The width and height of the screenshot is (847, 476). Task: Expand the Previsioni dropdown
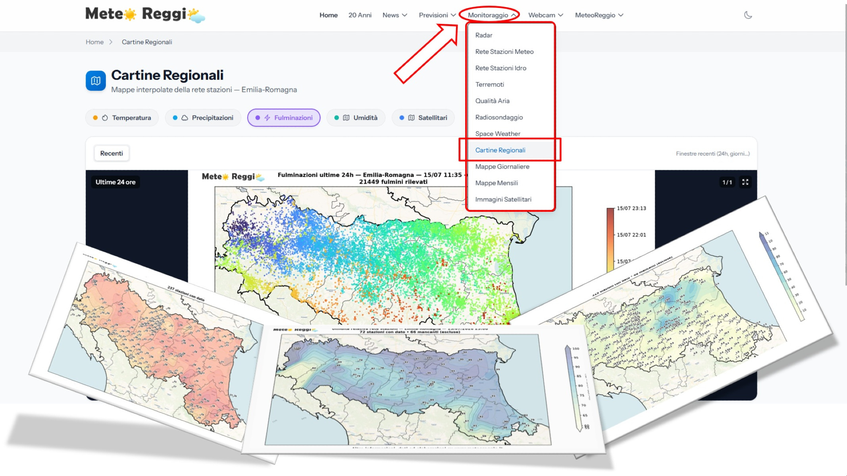pos(437,15)
